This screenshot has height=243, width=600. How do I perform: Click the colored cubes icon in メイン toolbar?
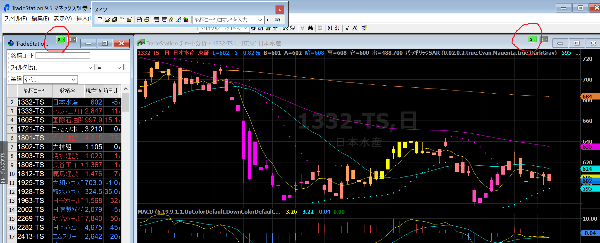point(186,20)
